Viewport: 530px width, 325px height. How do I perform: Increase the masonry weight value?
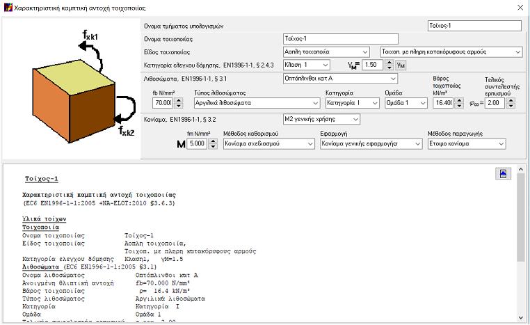coord(459,101)
